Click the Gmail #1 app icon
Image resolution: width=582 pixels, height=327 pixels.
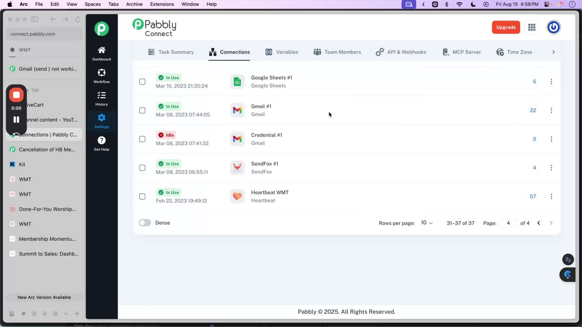click(x=237, y=110)
